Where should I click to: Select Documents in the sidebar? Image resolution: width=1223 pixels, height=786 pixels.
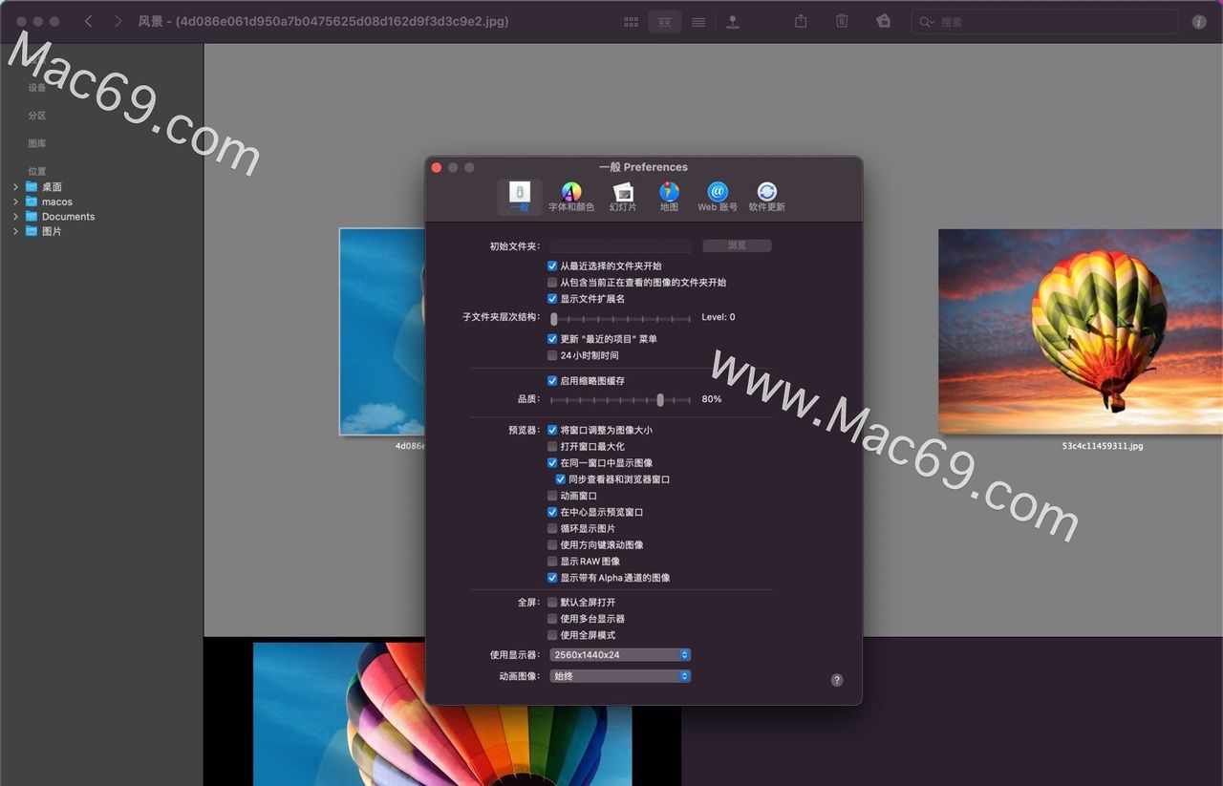(x=68, y=217)
